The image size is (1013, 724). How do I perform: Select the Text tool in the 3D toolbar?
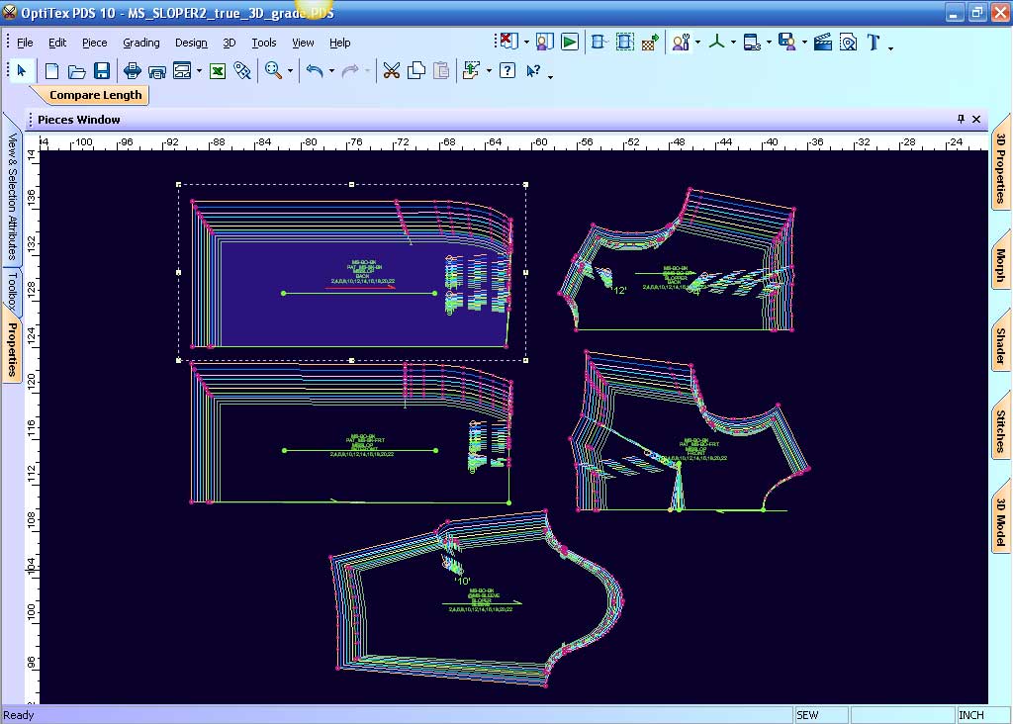[x=874, y=44]
